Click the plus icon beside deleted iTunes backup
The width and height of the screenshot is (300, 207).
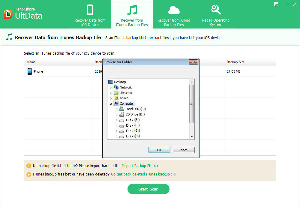29,174
